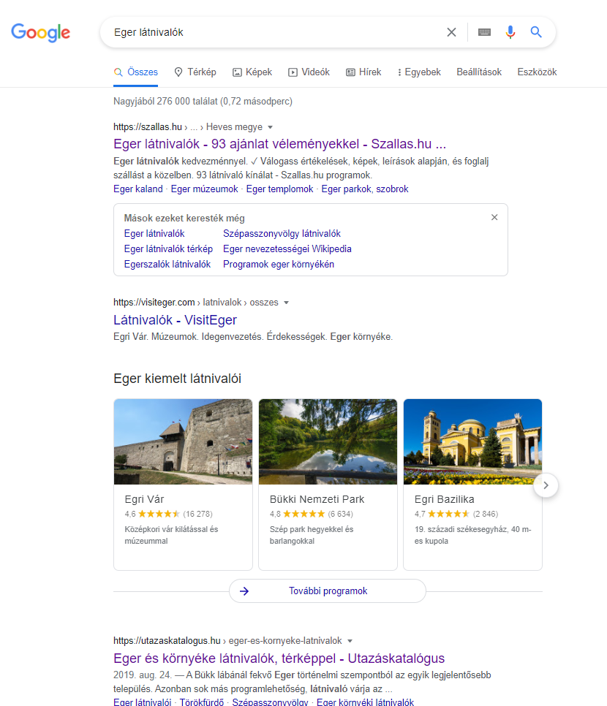Open the Eger kaland sitelink

[138, 189]
